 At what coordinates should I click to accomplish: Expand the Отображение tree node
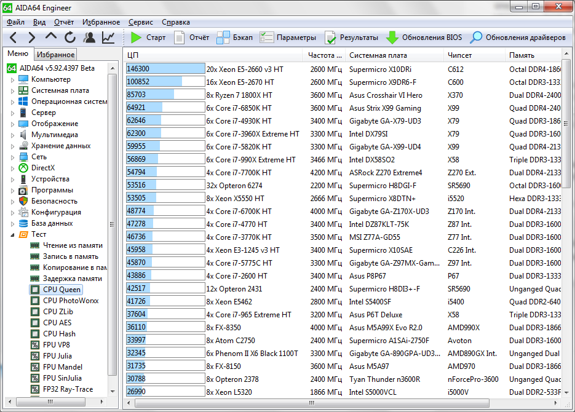[x=12, y=124]
